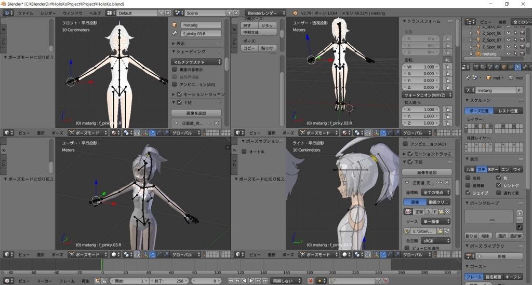Screen dimensions: 532x285
Task: Click timeline play forward button
Action: tap(251, 281)
